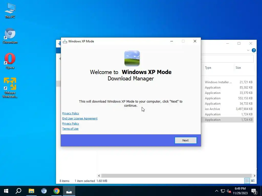The image size is (262, 196).
Task: Close the Windows XP Mode dialog
Action: coord(195,41)
